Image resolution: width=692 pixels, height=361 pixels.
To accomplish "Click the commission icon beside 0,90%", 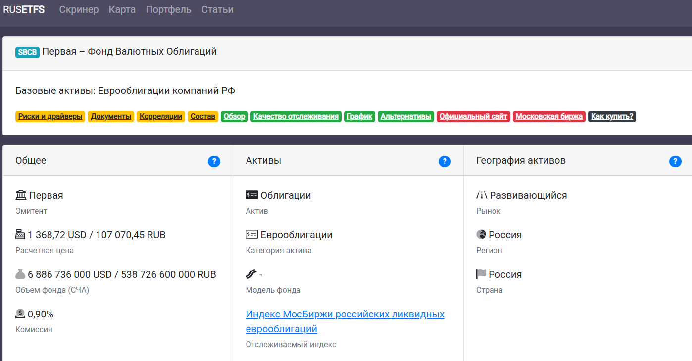I will coord(20,314).
